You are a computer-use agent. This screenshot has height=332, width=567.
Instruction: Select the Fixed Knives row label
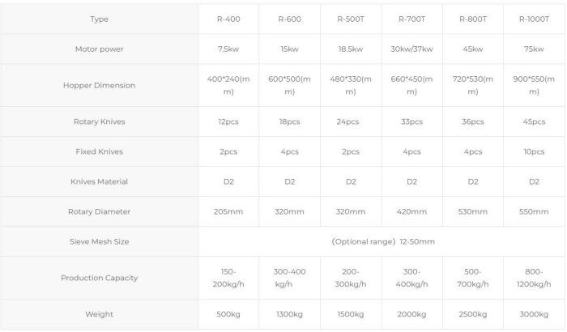click(100, 151)
